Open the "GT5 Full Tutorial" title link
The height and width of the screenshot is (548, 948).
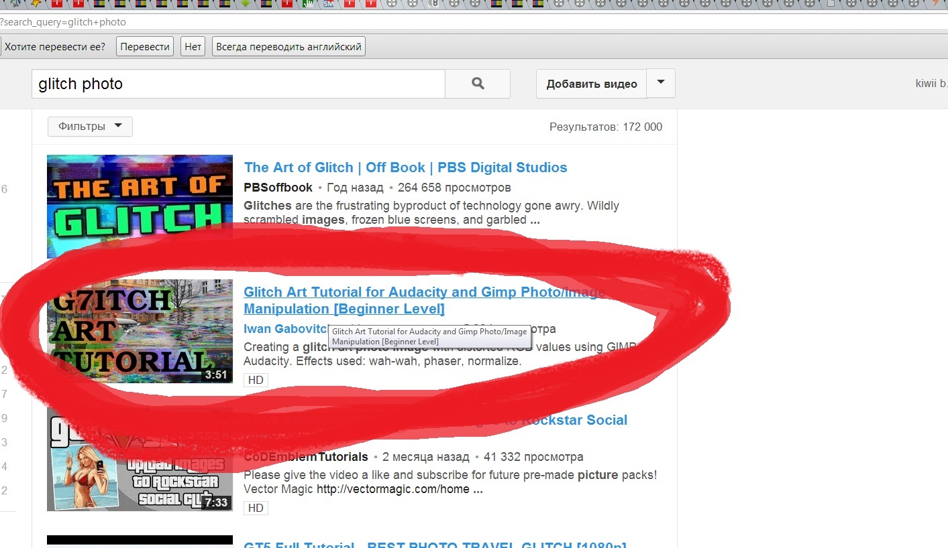pos(435,545)
